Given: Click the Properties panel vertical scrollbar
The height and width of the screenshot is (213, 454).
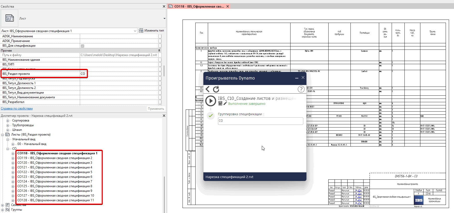Looking at the screenshot, I should [x=164, y=70].
